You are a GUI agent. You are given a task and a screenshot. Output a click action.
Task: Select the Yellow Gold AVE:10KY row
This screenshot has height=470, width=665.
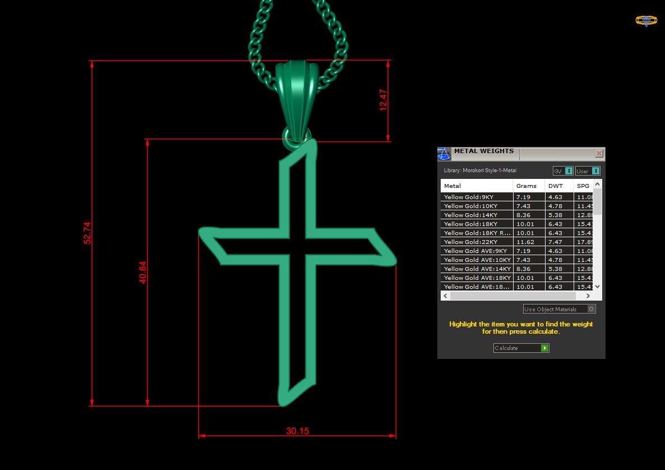[516, 260]
